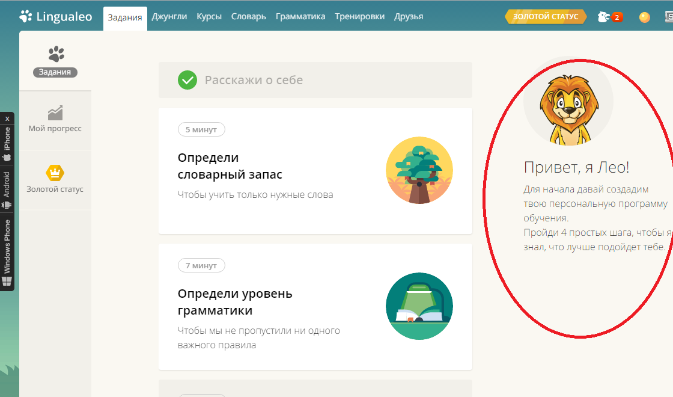Select the paw icon above Задания in sidebar
673x397 pixels.
[x=55, y=53]
